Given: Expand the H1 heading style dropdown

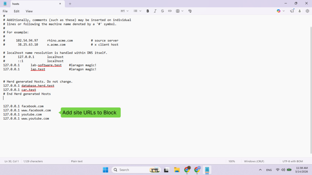Looking at the screenshot, I should tap(125, 11).
